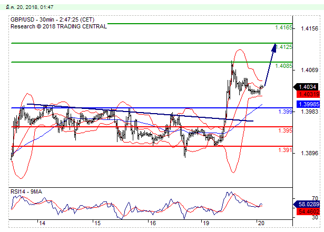324x232 pixels.
Task: Click the RSI axis level 70
Action: pyautogui.click(x=315, y=198)
